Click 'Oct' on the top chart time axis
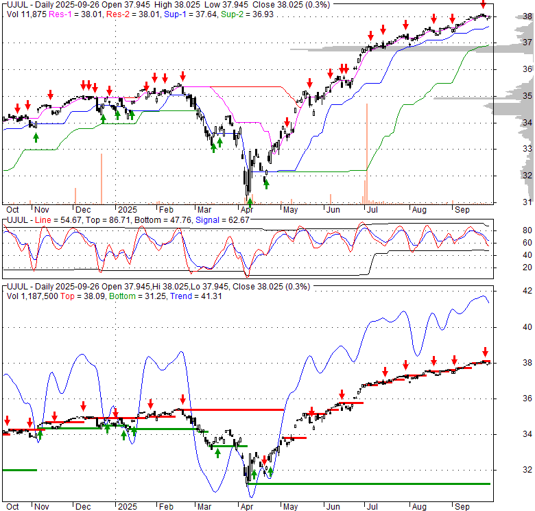Viewport: 535px width, 511px height. click(12, 210)
